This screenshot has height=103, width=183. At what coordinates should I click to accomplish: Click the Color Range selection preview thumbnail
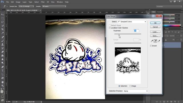click(128, 66)
